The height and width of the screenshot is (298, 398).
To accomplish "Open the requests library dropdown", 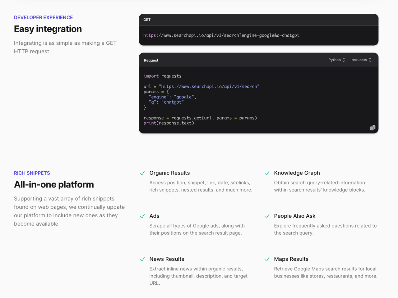I will [x=361, y=60].
